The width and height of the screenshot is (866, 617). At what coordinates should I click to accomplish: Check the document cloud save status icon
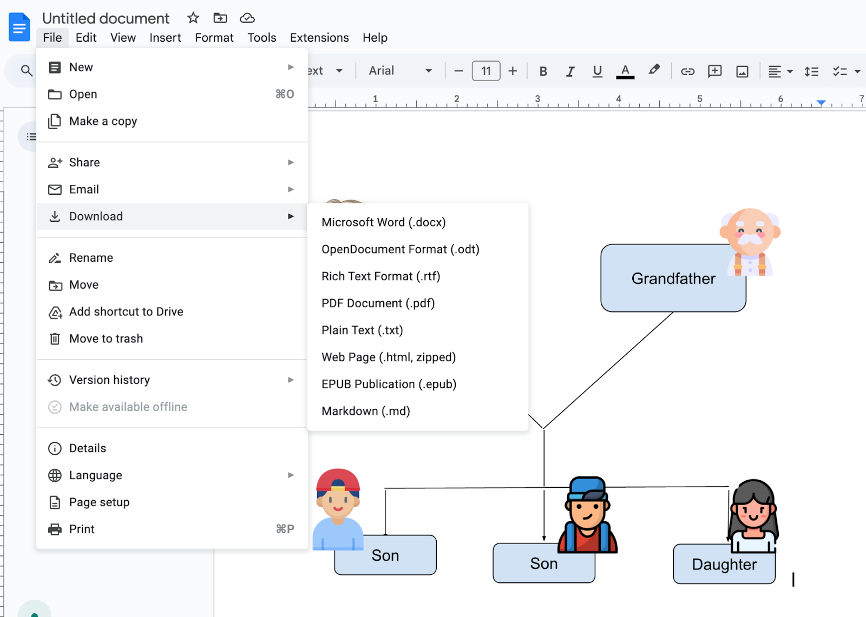click(x=247, y=18)
